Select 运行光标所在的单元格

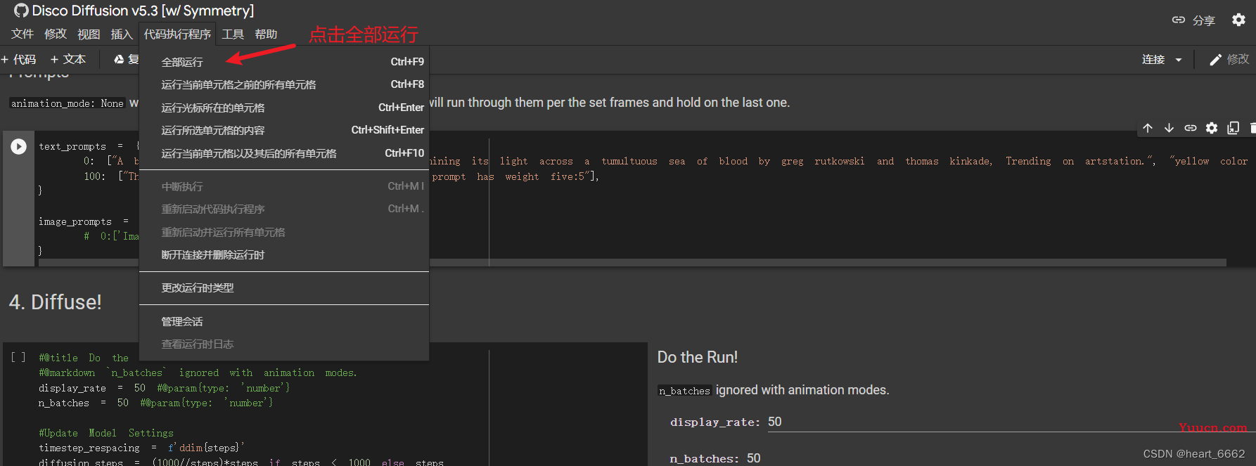pos(284,108)
